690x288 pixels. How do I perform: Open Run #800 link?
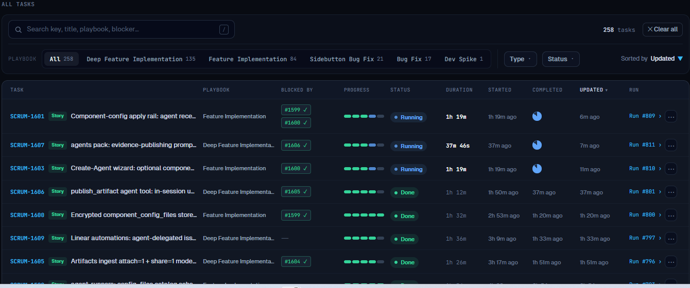(x=645, y=215)
